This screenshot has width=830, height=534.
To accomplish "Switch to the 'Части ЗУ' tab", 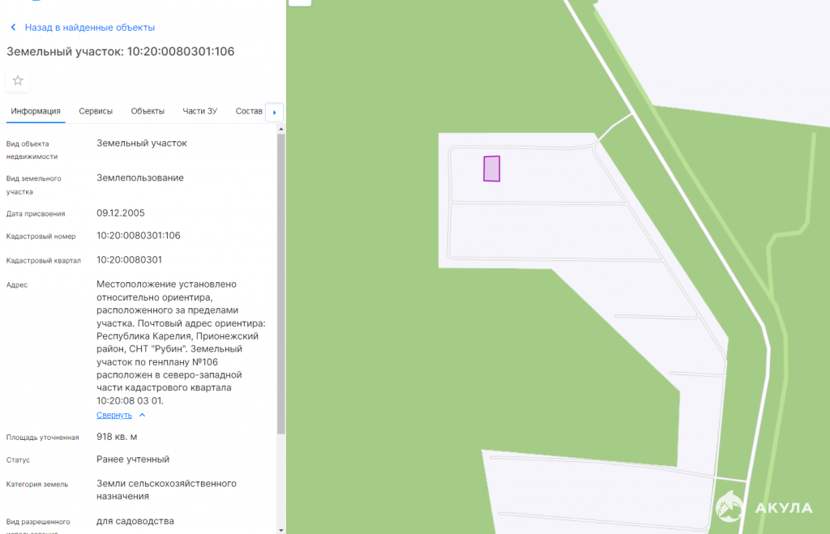I will click(x=200, y=111).
